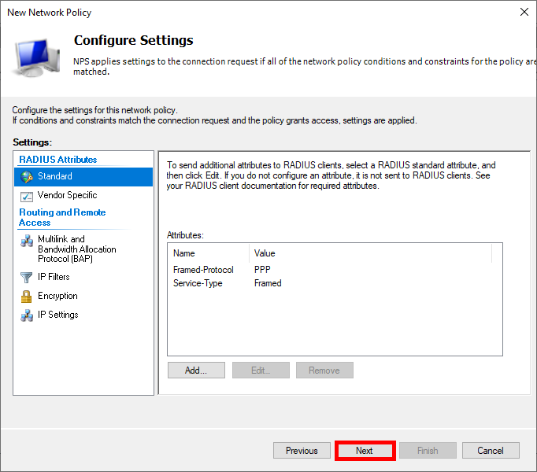
Task: Click the IP Settings network icon
Action: (x=26, y=315)
